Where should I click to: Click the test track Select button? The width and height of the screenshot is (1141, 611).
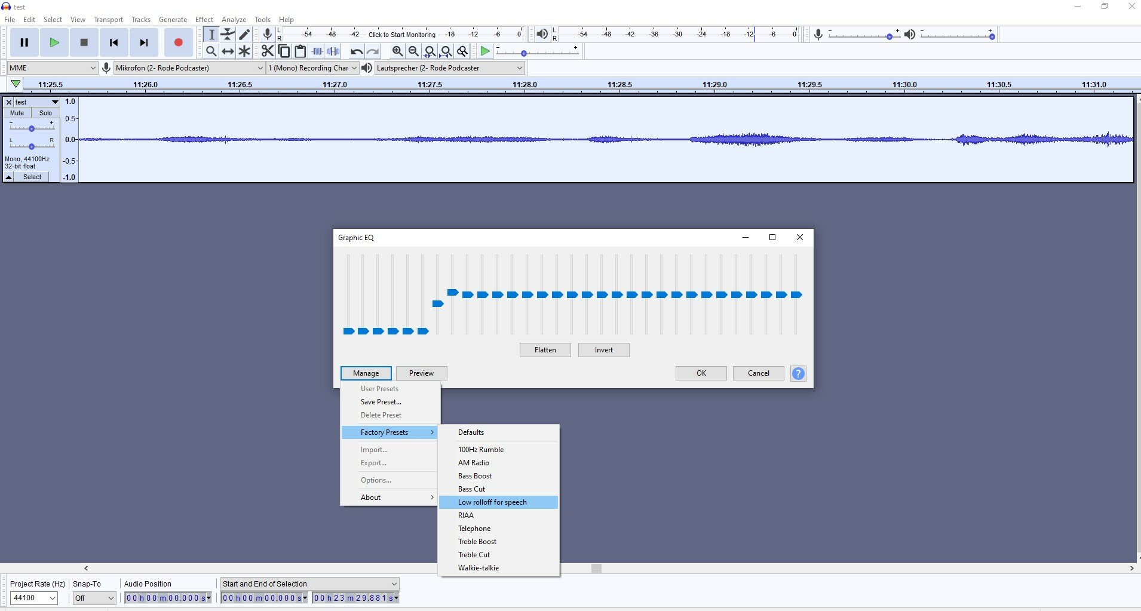point(32,177)
